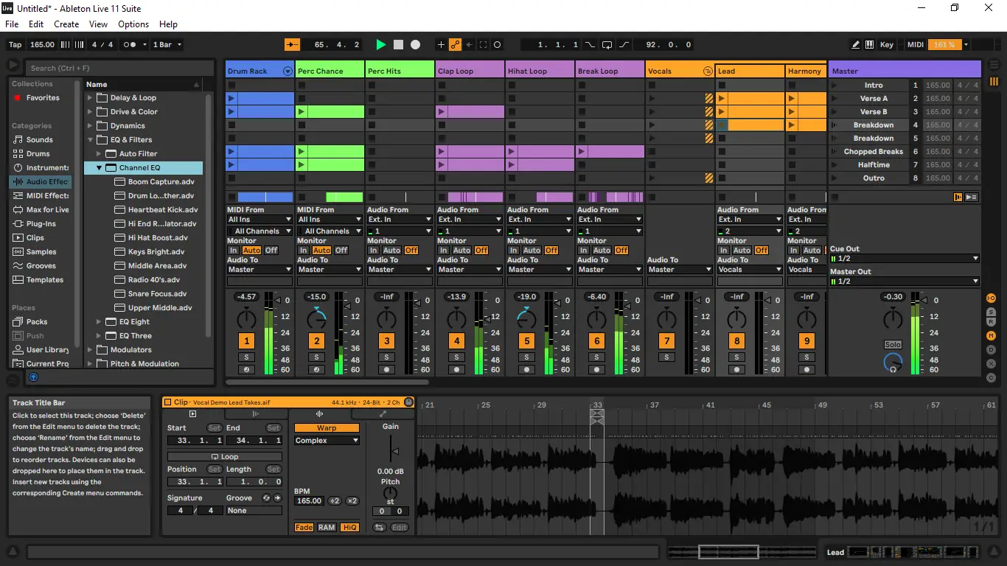1007x566 pixels.
Task: Open the Create menu
Action: point(66,24)
